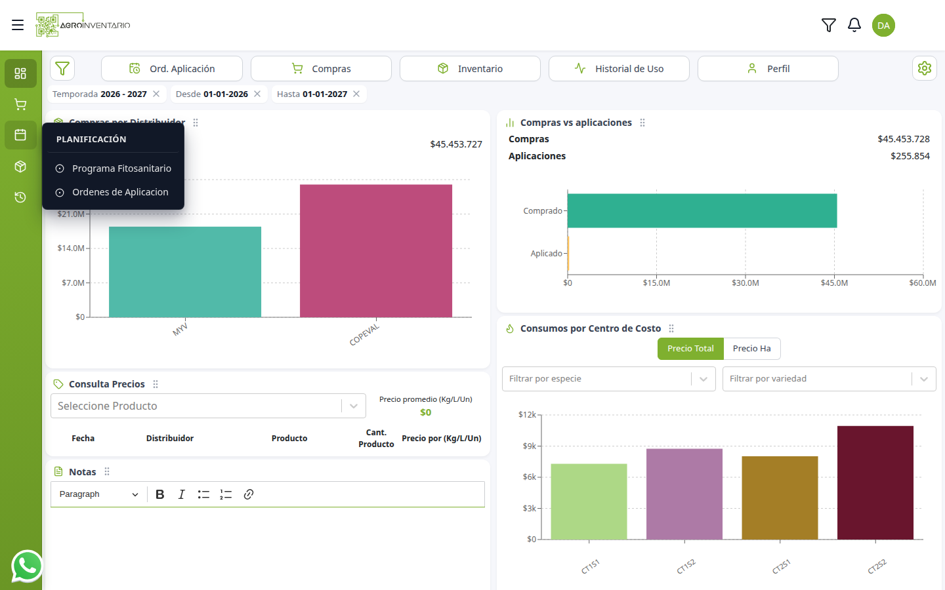Grab the Consulta Precios drag handle

point(156,384)
